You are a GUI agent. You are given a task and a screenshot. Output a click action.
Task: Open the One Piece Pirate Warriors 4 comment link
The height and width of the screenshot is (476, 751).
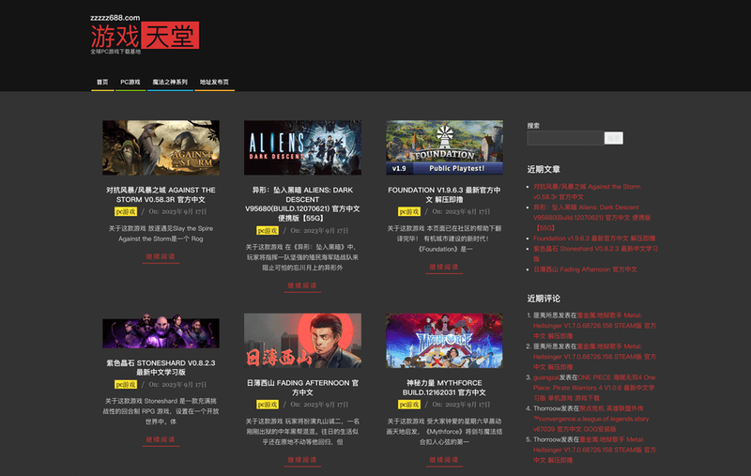click(594, 388)
